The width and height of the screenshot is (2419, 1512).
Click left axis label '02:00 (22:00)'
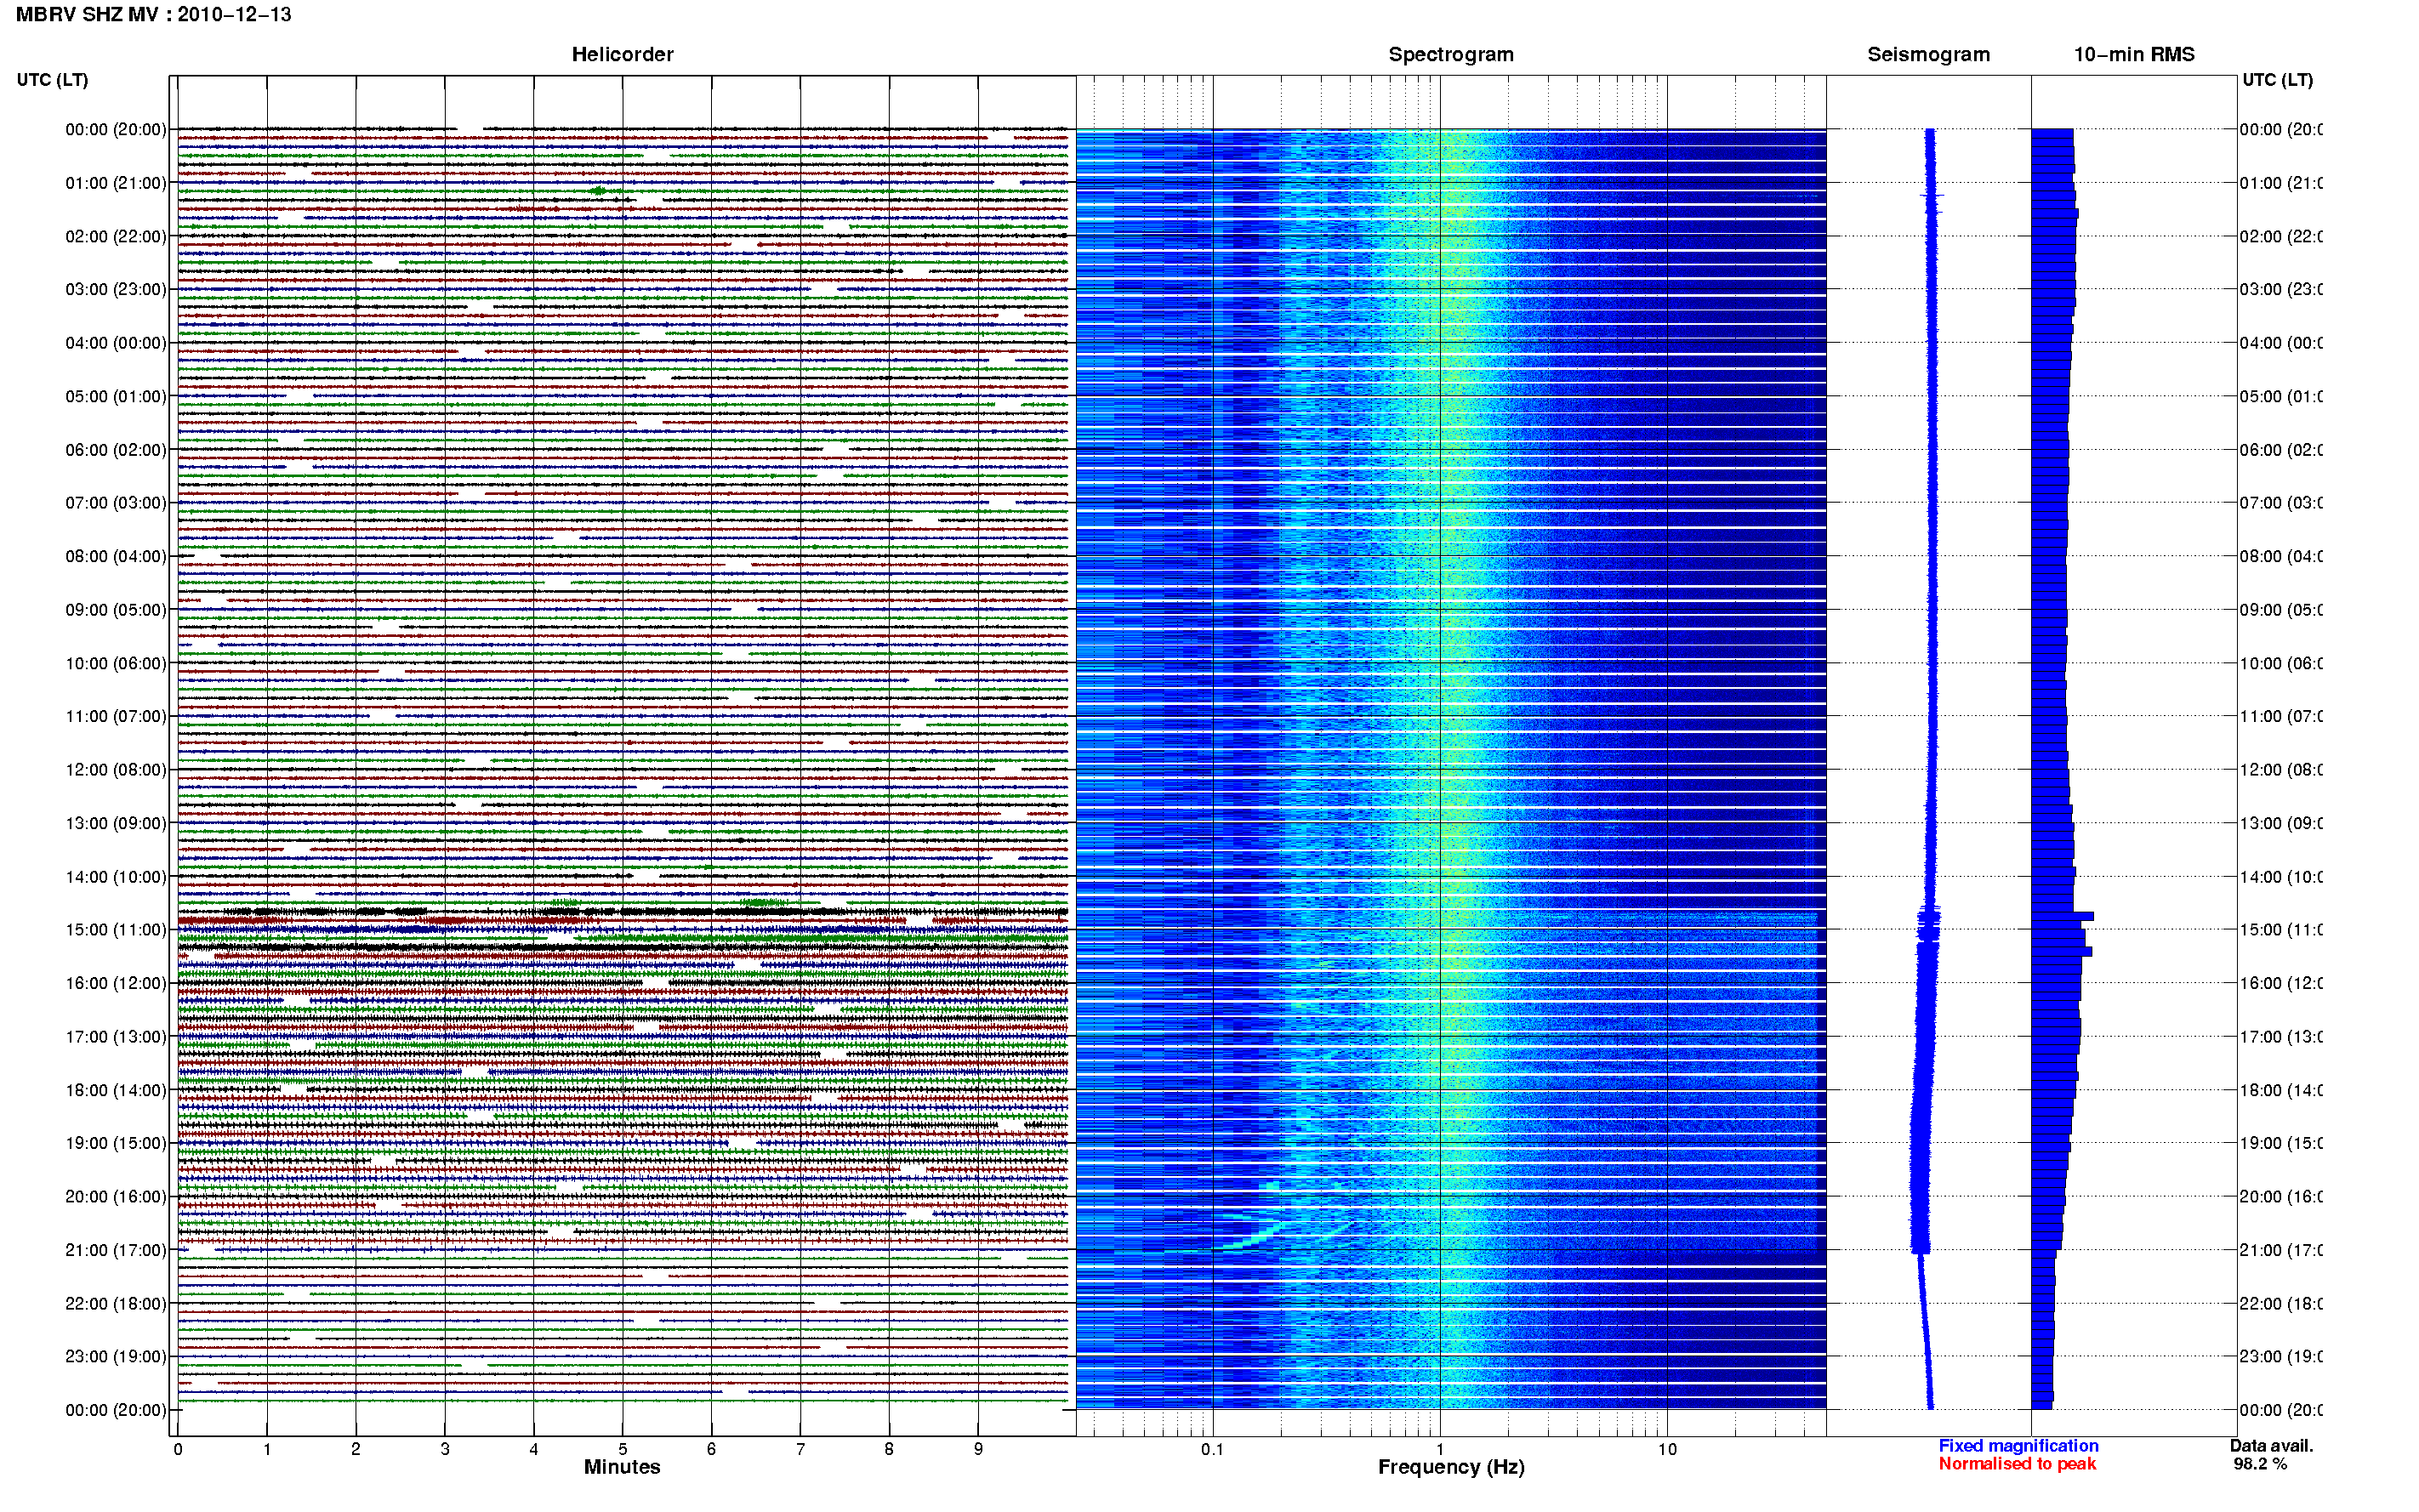pos(116,236)
